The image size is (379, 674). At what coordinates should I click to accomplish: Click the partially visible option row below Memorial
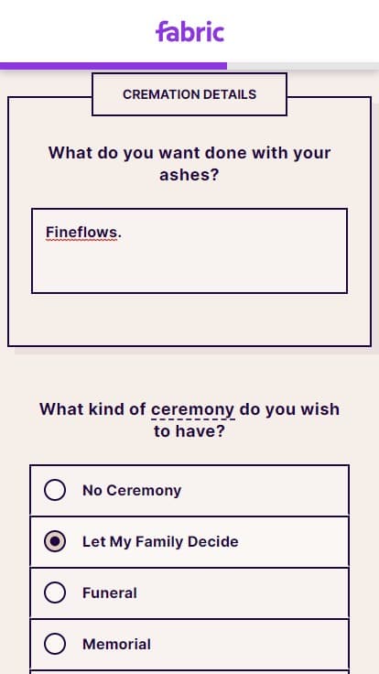[189, 672]
